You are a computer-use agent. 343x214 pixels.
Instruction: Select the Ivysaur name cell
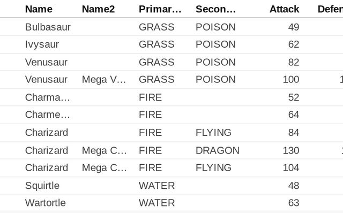(x=42, y=44)
